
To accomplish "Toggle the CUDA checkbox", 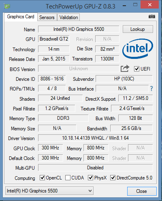I will pos(68,178).
